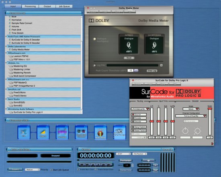Switch to the Input tab

pos(13,6)
